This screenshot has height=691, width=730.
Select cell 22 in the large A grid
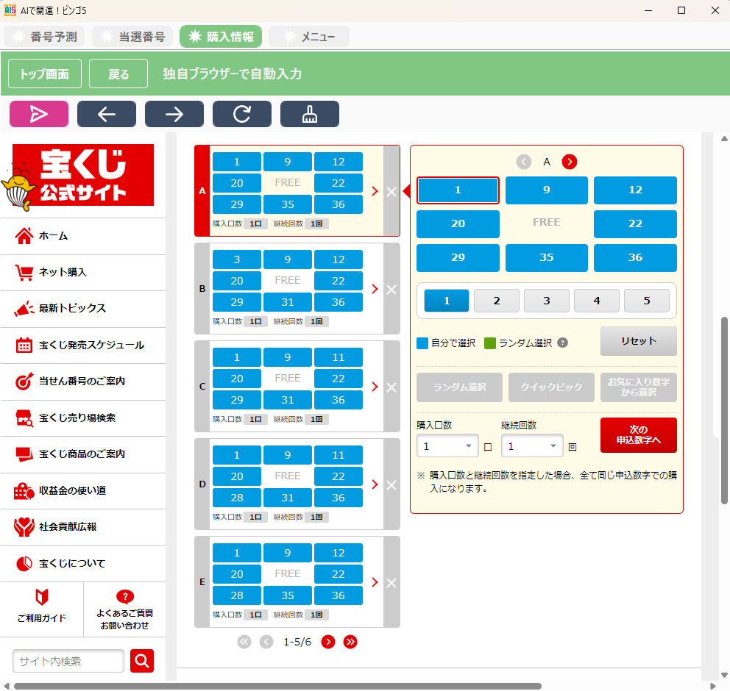click(x=636, y=223)
